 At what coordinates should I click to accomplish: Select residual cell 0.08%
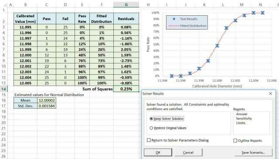(126, 27)
